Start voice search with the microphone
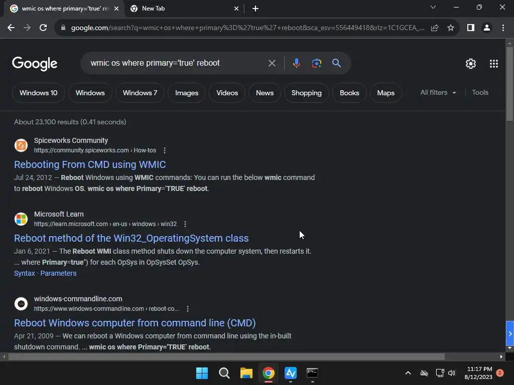This screenshot has width=514, height=385. coord(296,63)
